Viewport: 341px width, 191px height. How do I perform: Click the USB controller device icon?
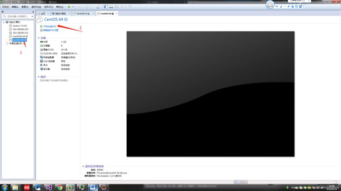(x=41, y=61)
